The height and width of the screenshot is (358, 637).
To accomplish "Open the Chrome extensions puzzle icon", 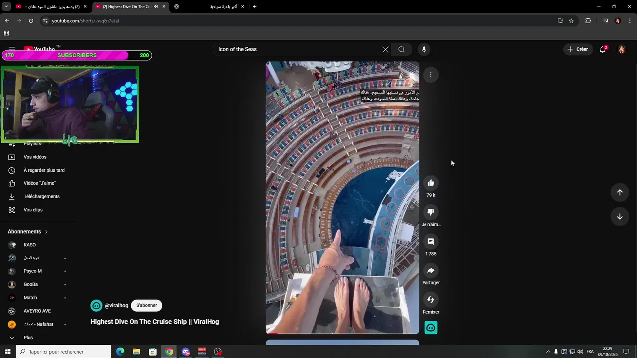I will [588, 21].
